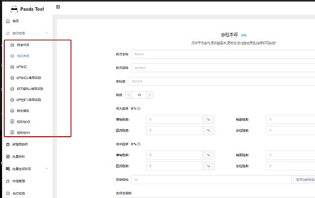315x198 pixels.
Task: Focus the 代币全称 Name field
Action: pyautogui.click(x=223, y=54)
